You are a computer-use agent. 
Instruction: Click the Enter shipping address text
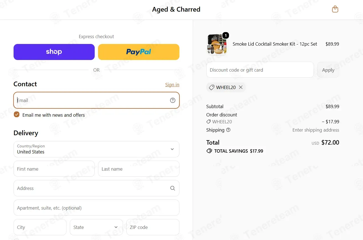click(x=316, y=130)
